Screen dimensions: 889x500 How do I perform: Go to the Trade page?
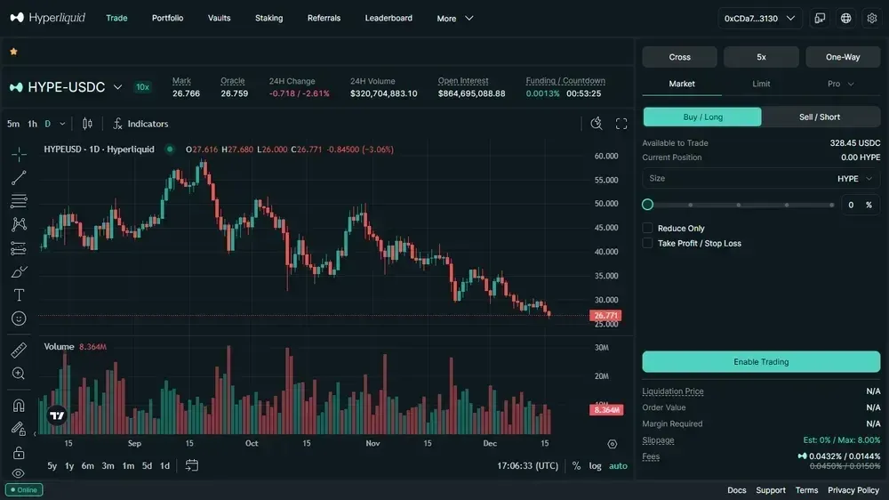coord(116,18)
